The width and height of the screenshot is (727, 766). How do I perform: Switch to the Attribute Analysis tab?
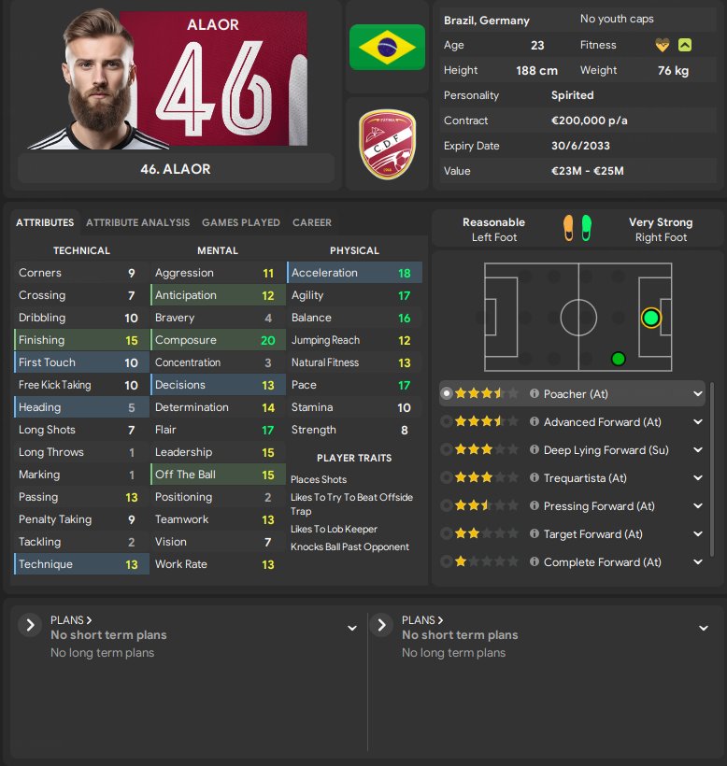pyautogui.click(x=137, y=222)
